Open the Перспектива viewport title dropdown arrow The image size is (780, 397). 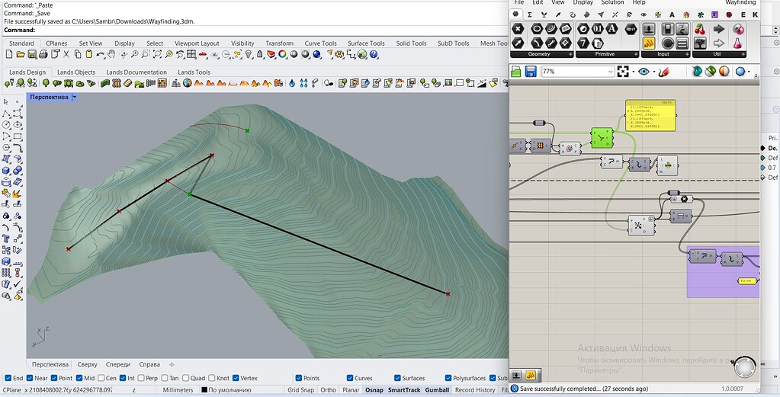pos(75,98)
